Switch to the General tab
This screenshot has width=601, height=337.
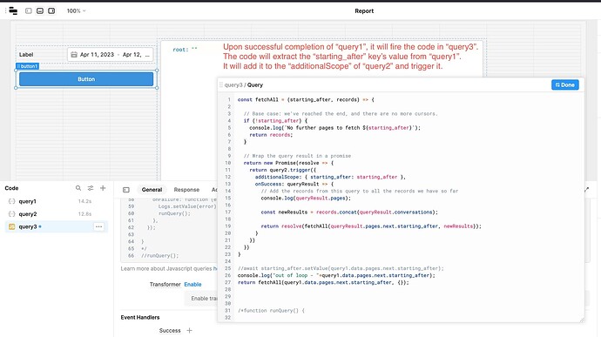coord(152,190)
